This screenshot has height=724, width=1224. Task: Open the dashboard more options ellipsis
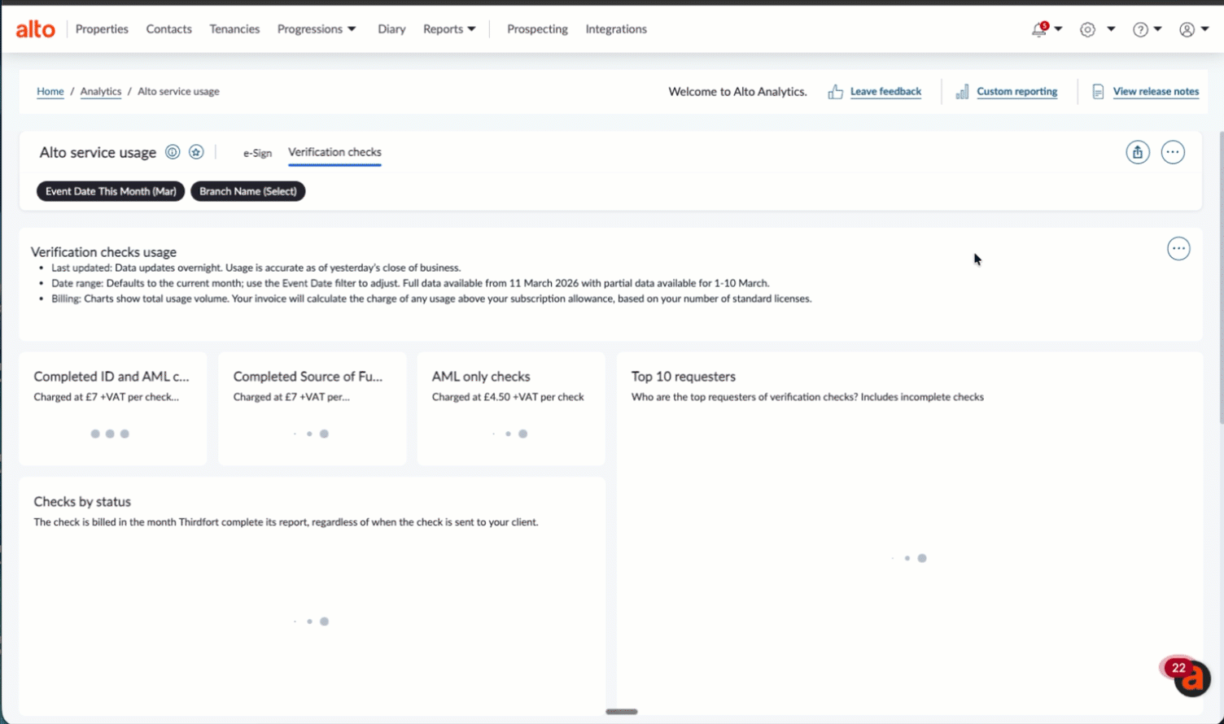pyautogui.click(x=1173, y=152)
